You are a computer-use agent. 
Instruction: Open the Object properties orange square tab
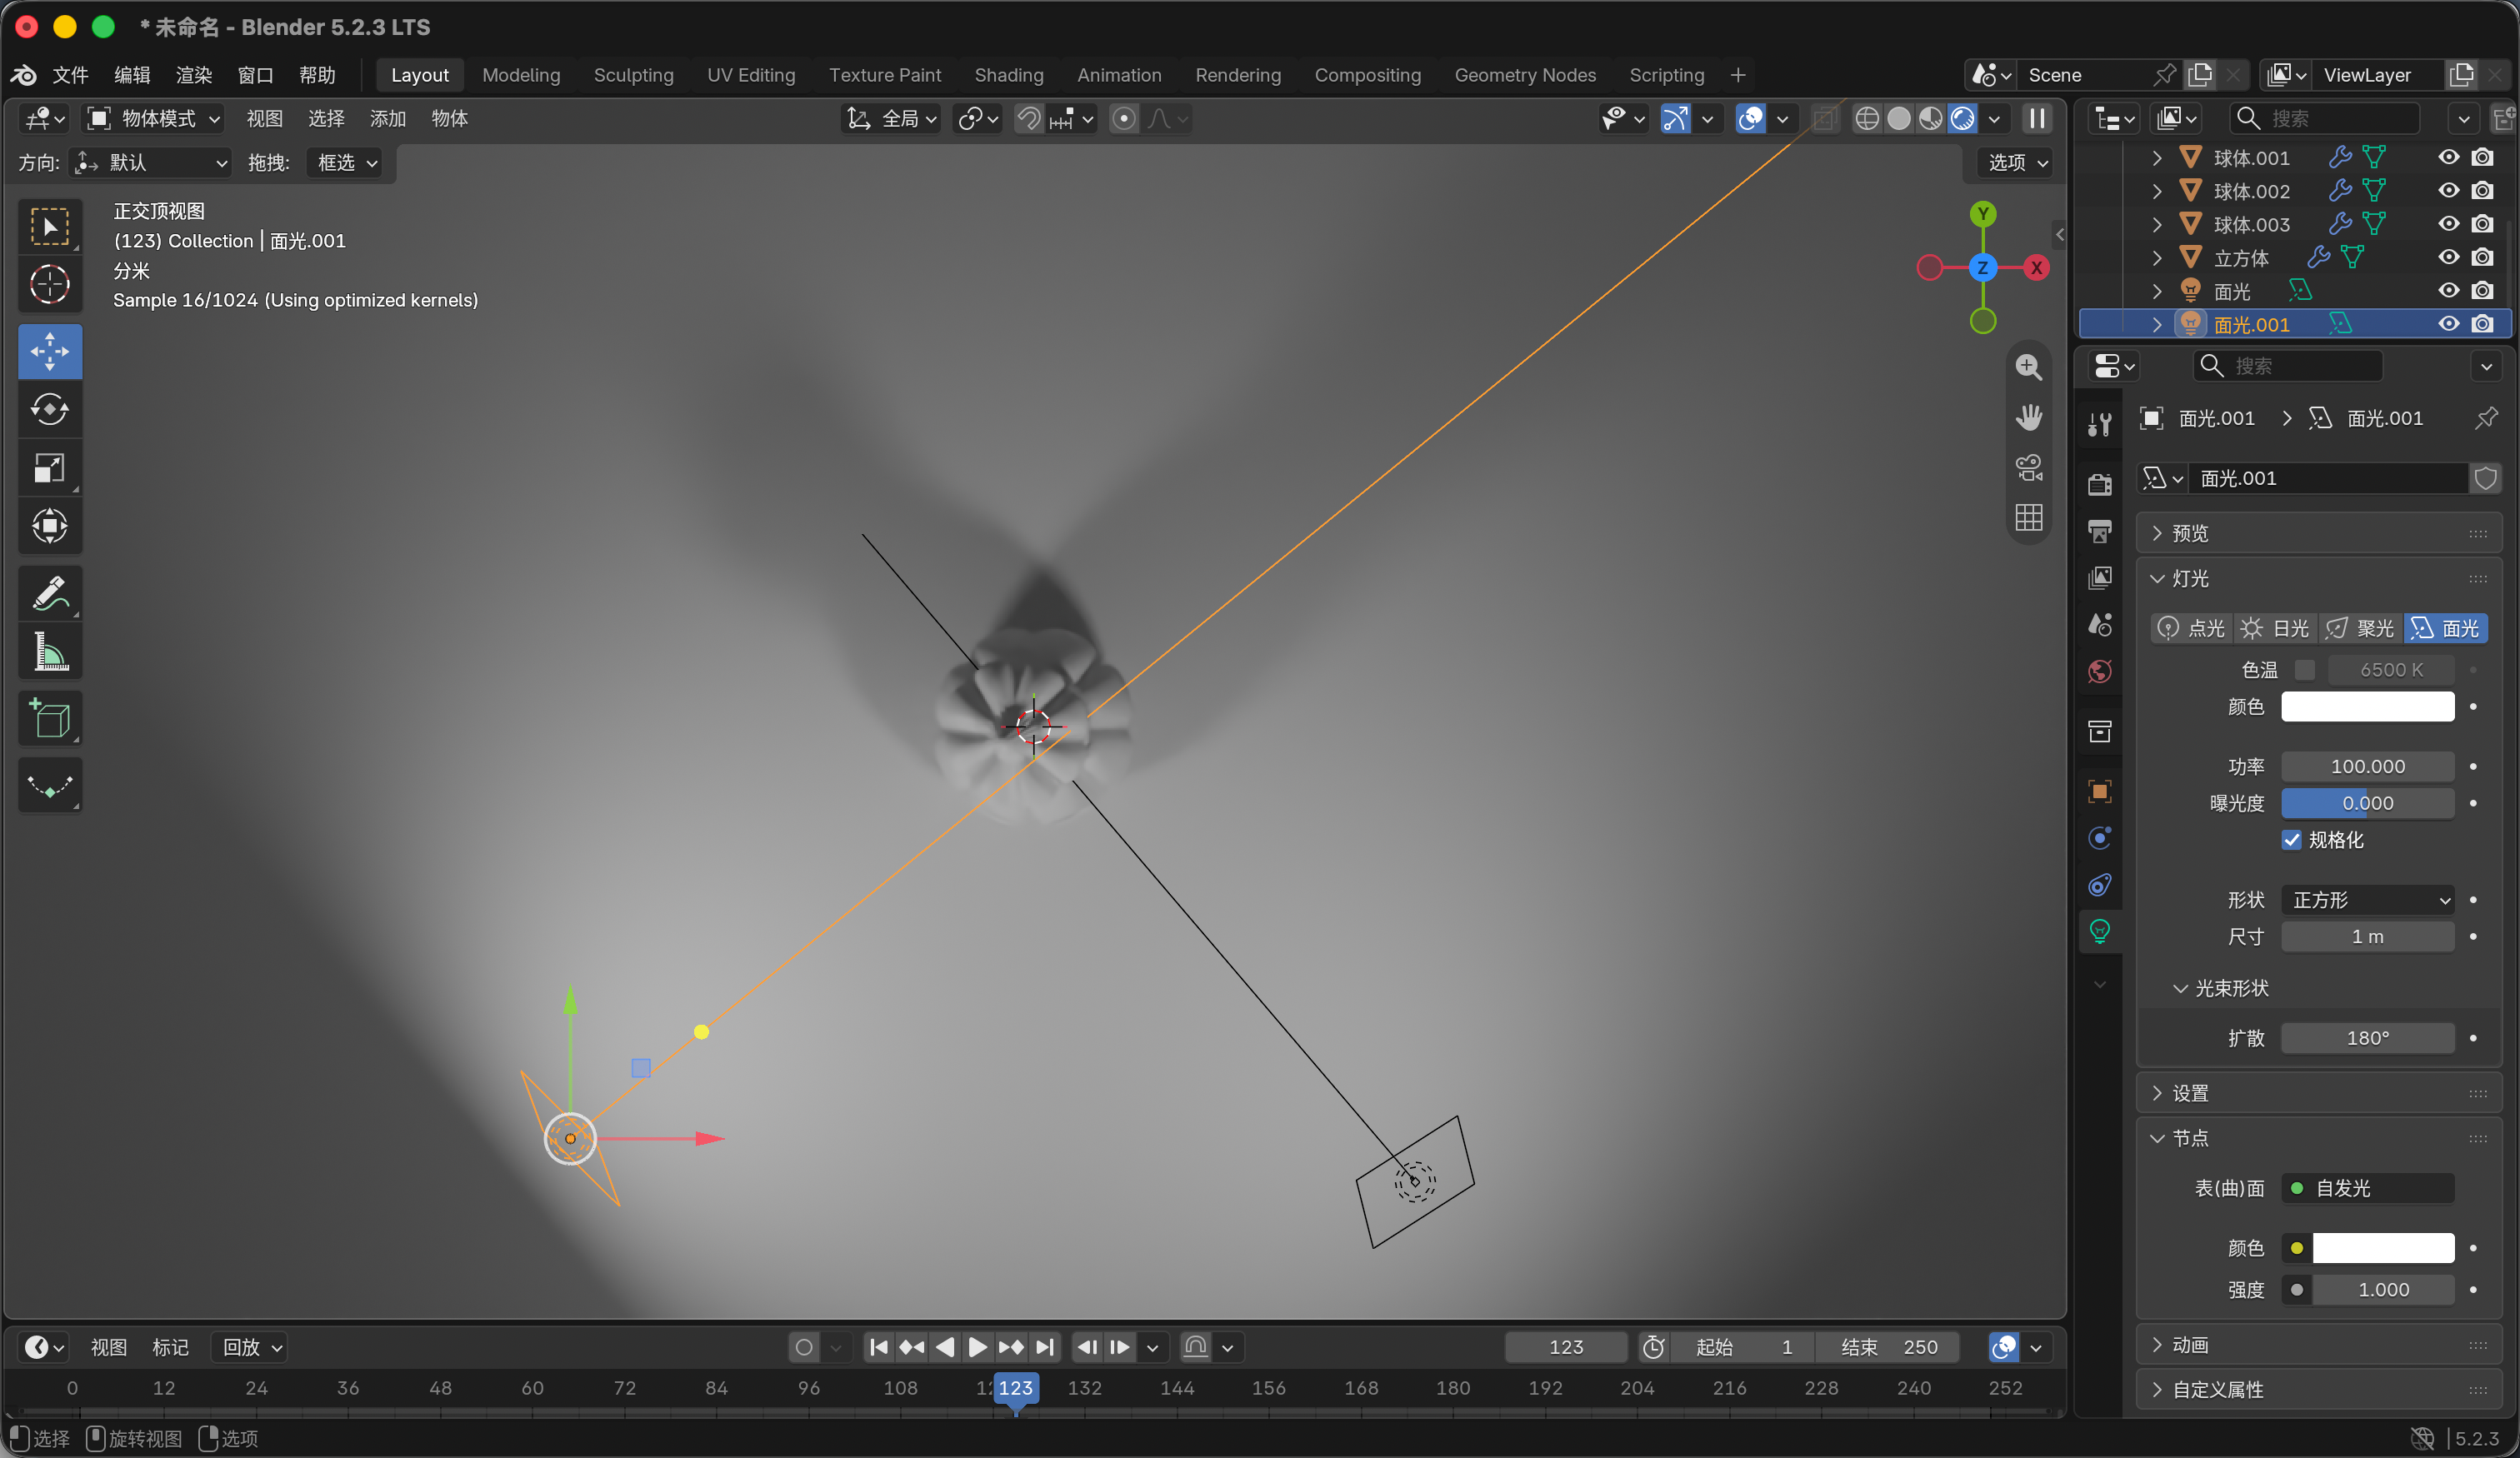coord(2100,792)
